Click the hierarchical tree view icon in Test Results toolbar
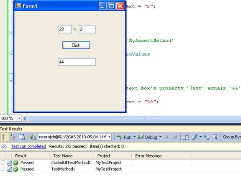The image size is (241, 186). pyautogui.click(x=13, y=137)
